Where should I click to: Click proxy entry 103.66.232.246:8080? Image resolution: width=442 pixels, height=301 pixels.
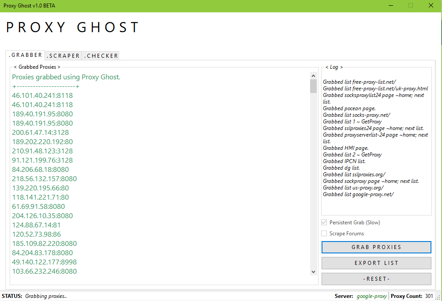point(44,271)
